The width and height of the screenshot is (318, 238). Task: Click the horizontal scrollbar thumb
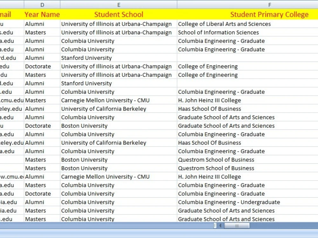pyautogui.click(x=237, y=226)
